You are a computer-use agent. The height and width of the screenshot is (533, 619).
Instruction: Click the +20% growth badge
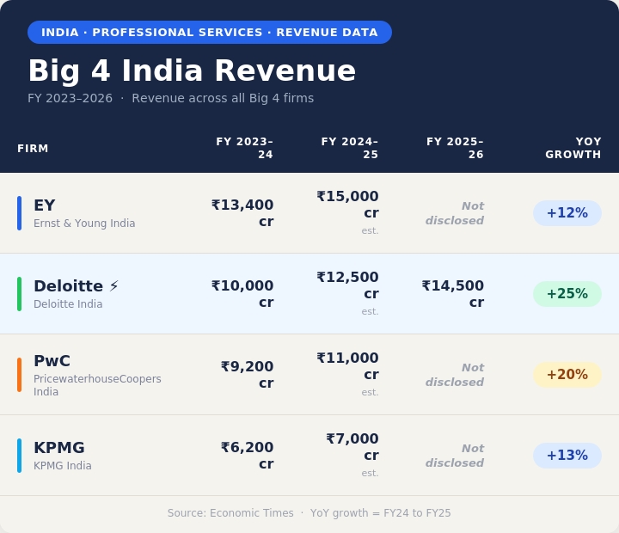click(x=567, y=375)
